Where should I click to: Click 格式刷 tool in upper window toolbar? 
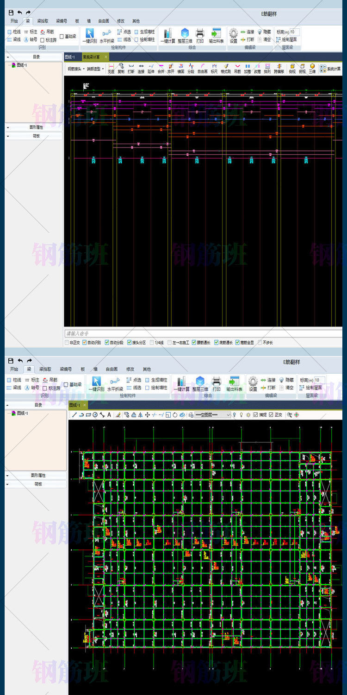click(226, 69)
